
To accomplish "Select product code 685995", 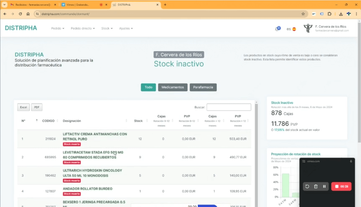I will coord(50,157).
